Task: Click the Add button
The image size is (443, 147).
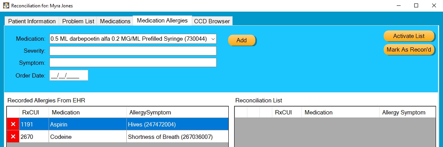Action: [242, 40]
